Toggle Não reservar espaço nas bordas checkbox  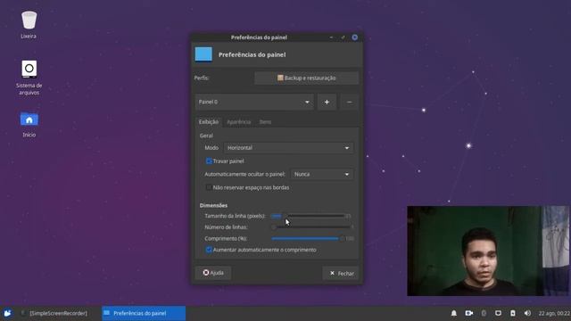[209, 187]
